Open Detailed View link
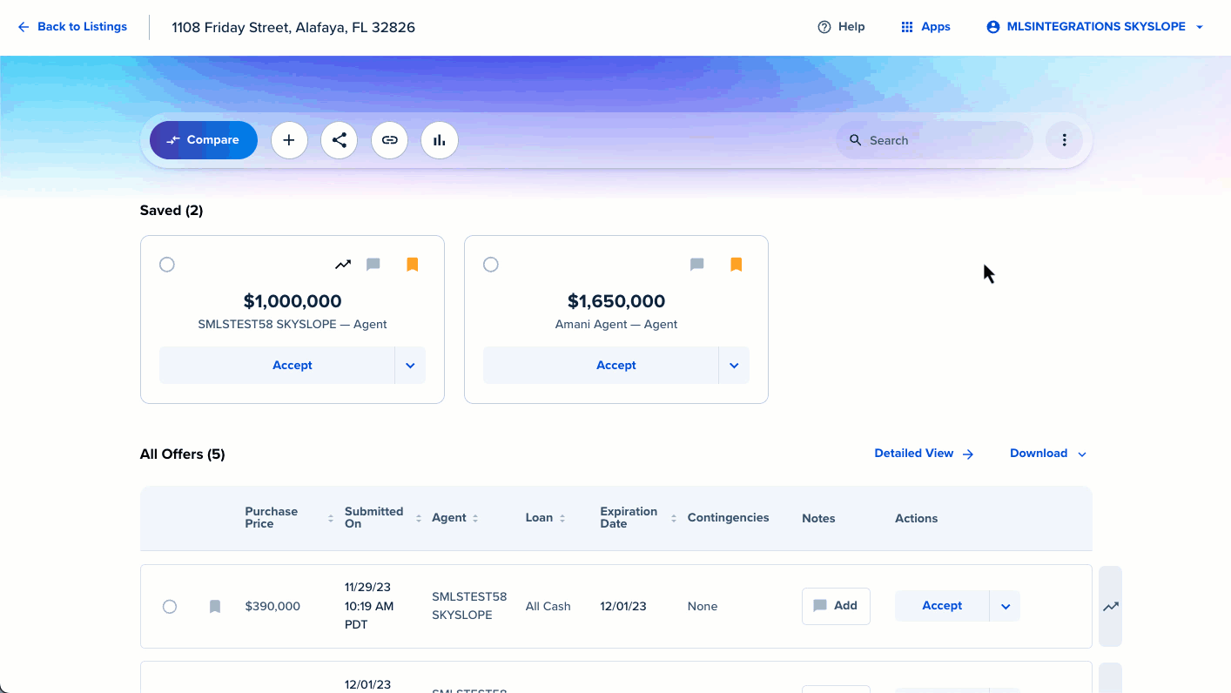Image resolution: width=1231 pixels, height=693 pixels. click(924, 454)
